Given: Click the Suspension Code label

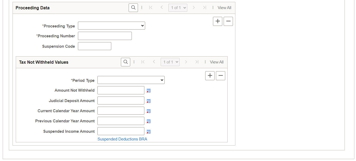Looking at the screenshot, I should click(x=58, y=46).
